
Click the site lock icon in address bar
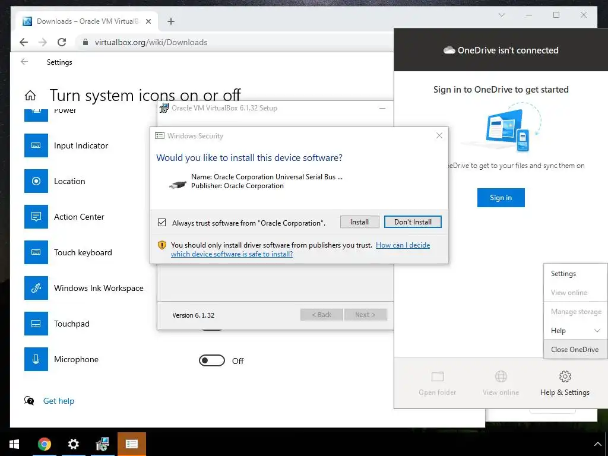[x=85, y=42]
